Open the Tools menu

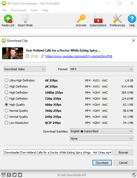pyautogui.click(x=34, y=10)
